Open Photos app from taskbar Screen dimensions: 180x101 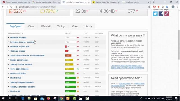point(81,98)
